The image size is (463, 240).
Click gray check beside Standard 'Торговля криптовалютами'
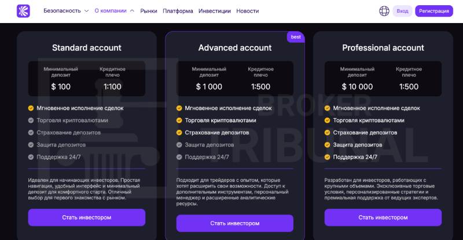(x=31, y=120)
